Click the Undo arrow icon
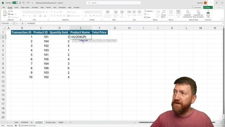This screenshot has height=127, width=225. (x=24, y=3)
